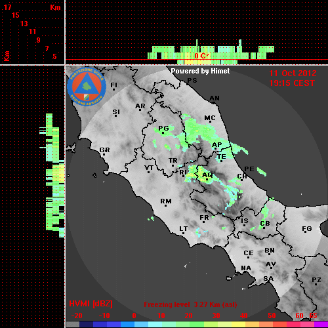Click the FG city label on map

[x=307, y=229]
